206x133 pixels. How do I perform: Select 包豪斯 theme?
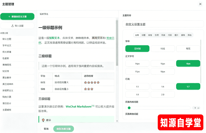[17, 58]
